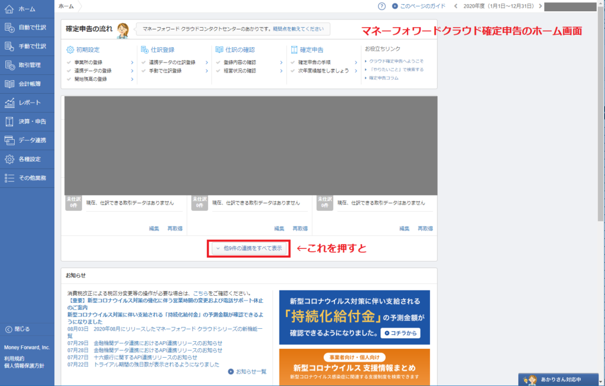Select the 取引管理 sidebar icon
Image resolution: width=605 pixels, height=386 pixels.
pyautogui.click(x=9, y=65)
